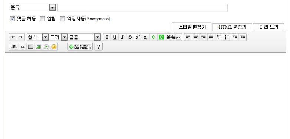
Task: Insert a URL link
Action: [x=14, y=47]
